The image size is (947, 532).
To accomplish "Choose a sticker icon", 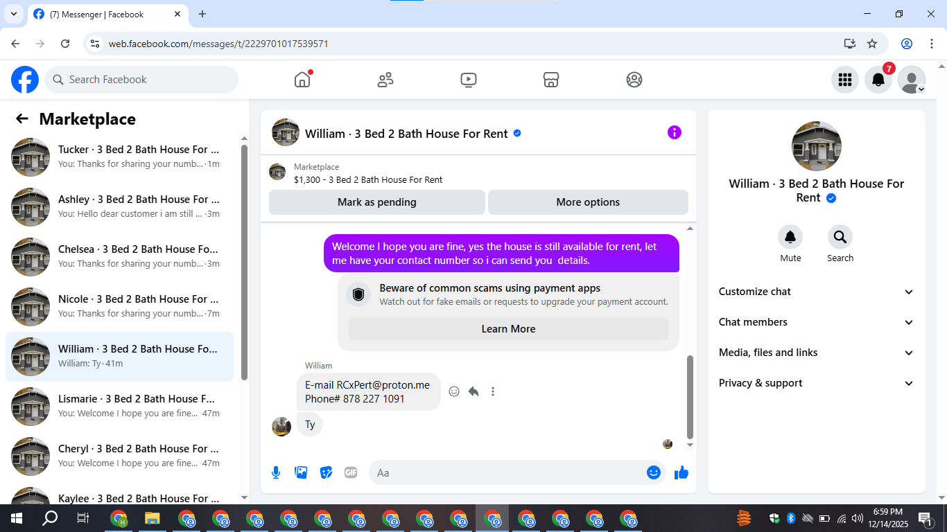I will (x=326, y=472).
